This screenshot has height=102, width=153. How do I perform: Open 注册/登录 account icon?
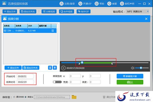tap(61, 4)
